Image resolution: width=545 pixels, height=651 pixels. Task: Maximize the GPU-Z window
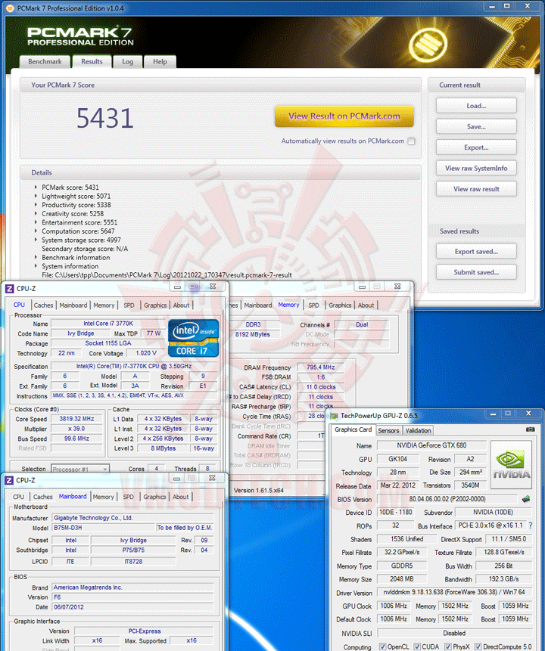pos(508,414)
